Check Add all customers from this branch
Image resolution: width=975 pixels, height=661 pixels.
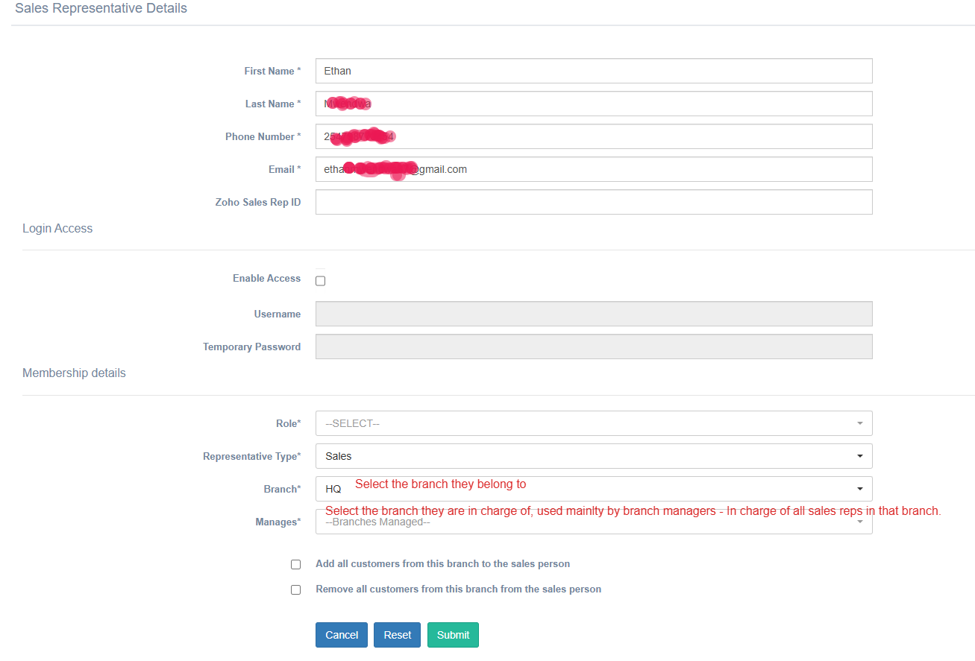(x=296, y=565)
